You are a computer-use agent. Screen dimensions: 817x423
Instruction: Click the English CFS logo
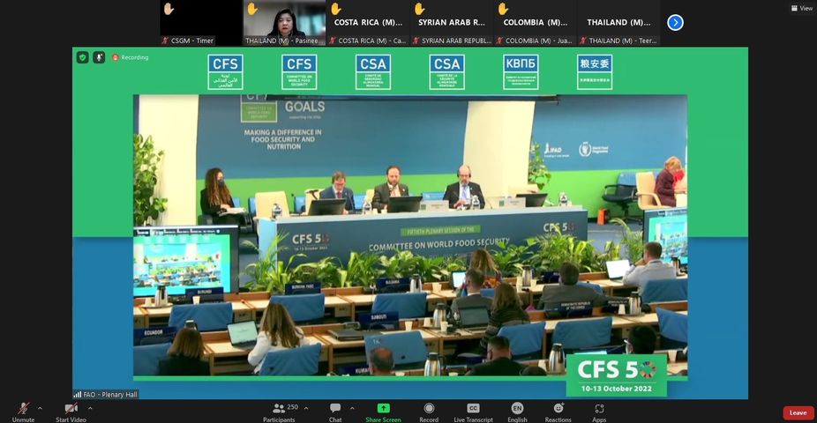point(299,71)
